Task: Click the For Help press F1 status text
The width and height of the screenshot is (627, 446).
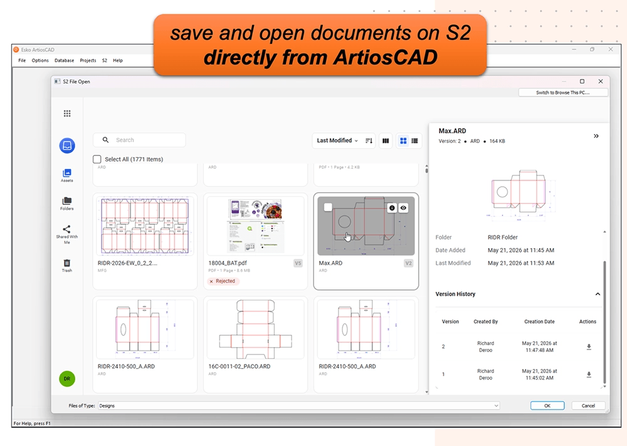Action: [32, 423]
